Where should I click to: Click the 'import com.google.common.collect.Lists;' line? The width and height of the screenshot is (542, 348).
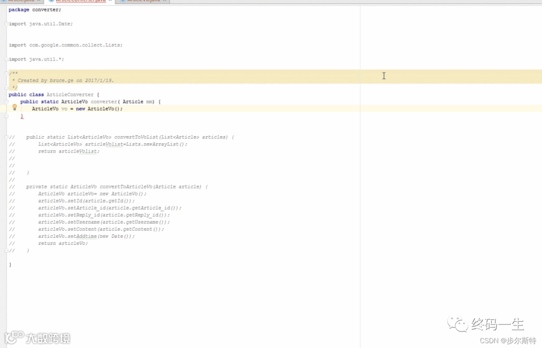(x=66, y=45)
